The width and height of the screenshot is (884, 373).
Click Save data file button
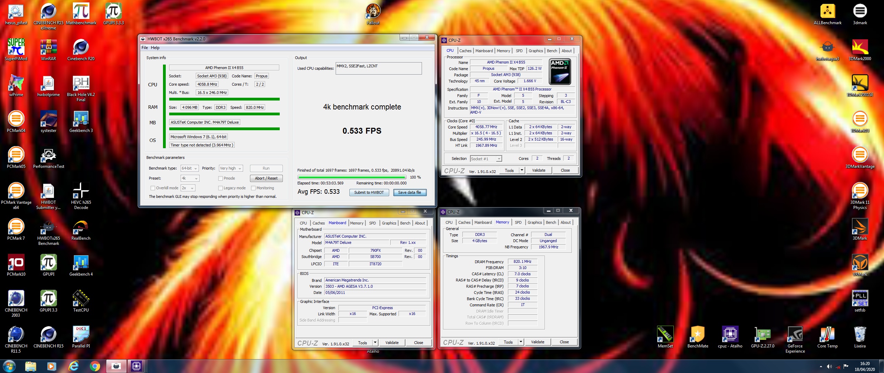[410, 192]
